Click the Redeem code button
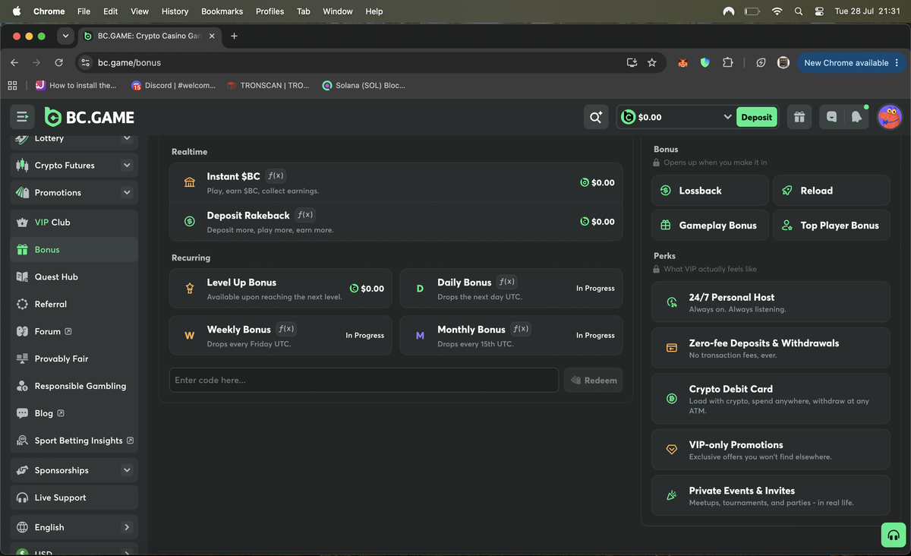Screen dimensions: 911x556 click(593, 380)
